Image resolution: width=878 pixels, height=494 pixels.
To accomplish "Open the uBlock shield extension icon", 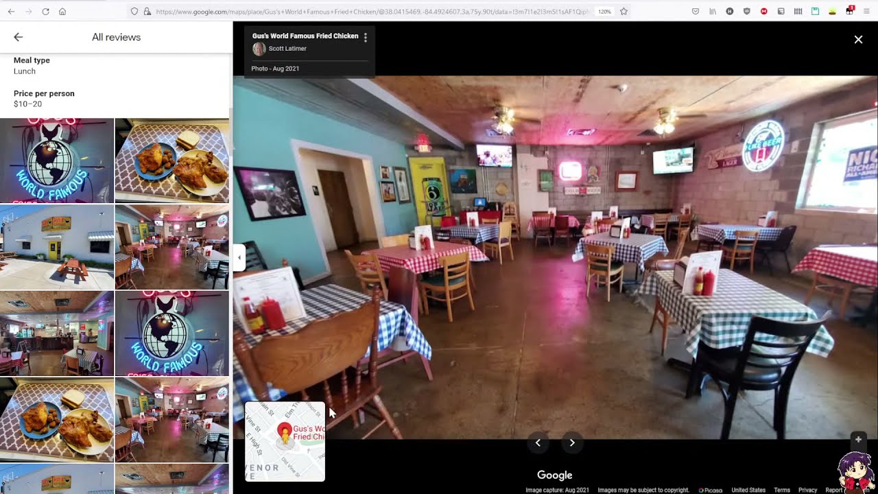I will (x=746, y=12).
